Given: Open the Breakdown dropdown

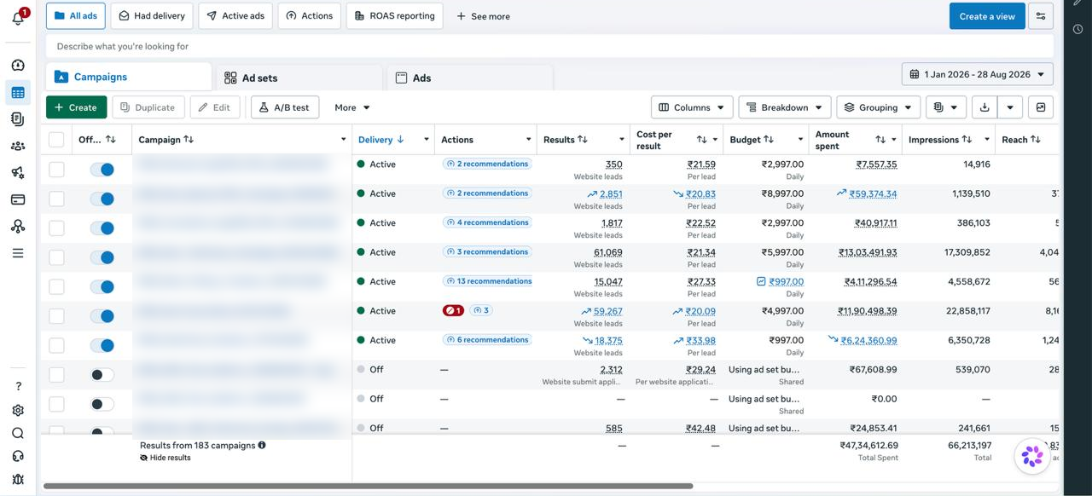Looking at the screenshot, I should coord(785,107).
